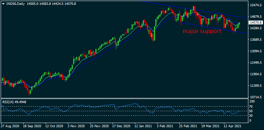
Task: Select the open value 14505.0 in header
Action: coord(32,4)
